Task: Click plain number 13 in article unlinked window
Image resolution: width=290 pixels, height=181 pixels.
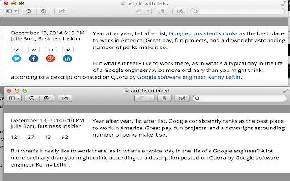Action: [x=48, y=137]
